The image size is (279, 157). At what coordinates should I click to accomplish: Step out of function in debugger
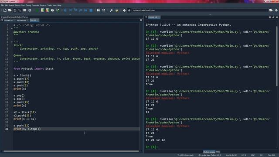coord(81,10)
